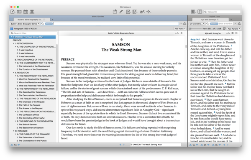Click the four-arrow cross icon in the toolbar
Viewport: 251px width, 160px height.
click(x=149, y=12)
